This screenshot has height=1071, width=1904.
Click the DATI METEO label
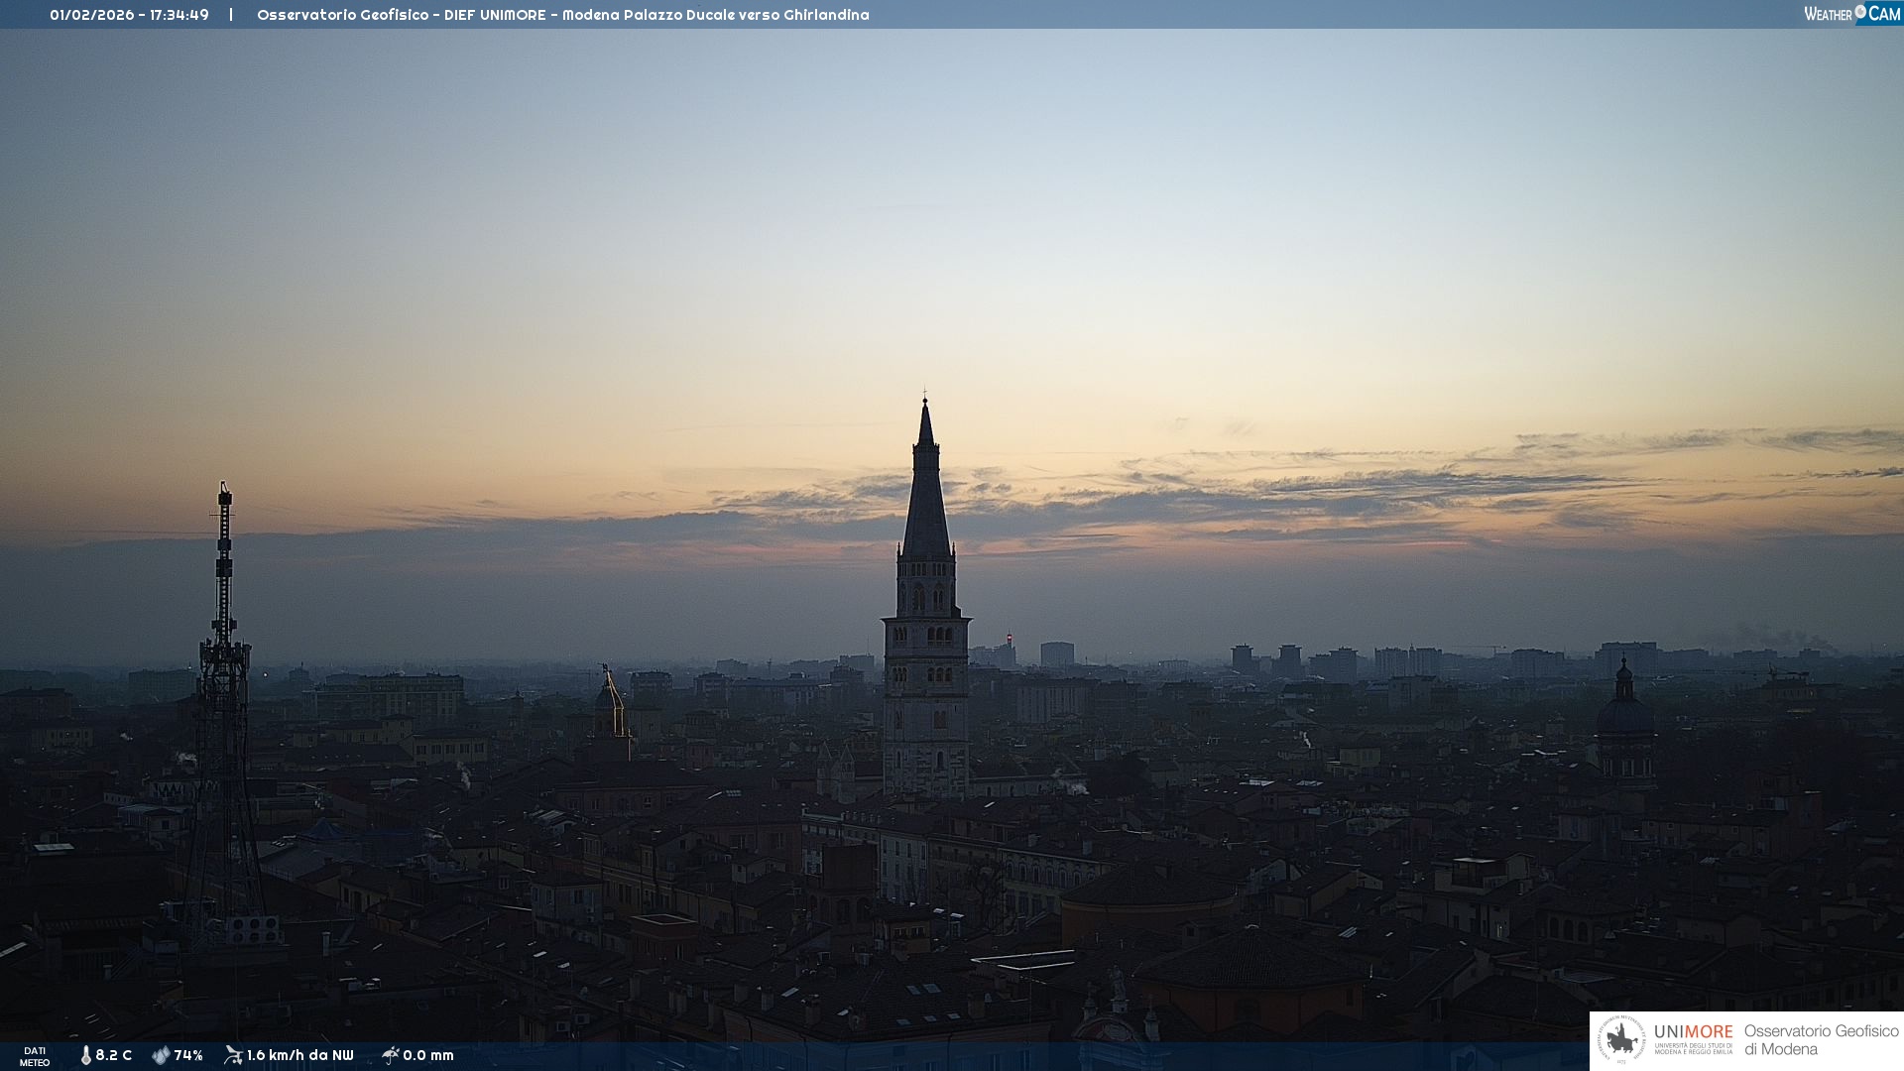pyautogui.click(x=35, y=1056)
